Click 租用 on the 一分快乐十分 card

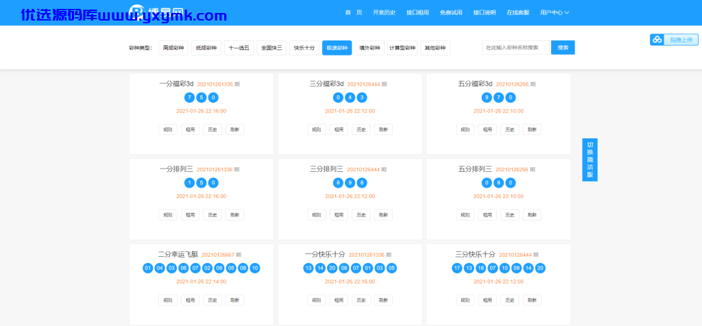pyautogui.click(x=339, y=300)
